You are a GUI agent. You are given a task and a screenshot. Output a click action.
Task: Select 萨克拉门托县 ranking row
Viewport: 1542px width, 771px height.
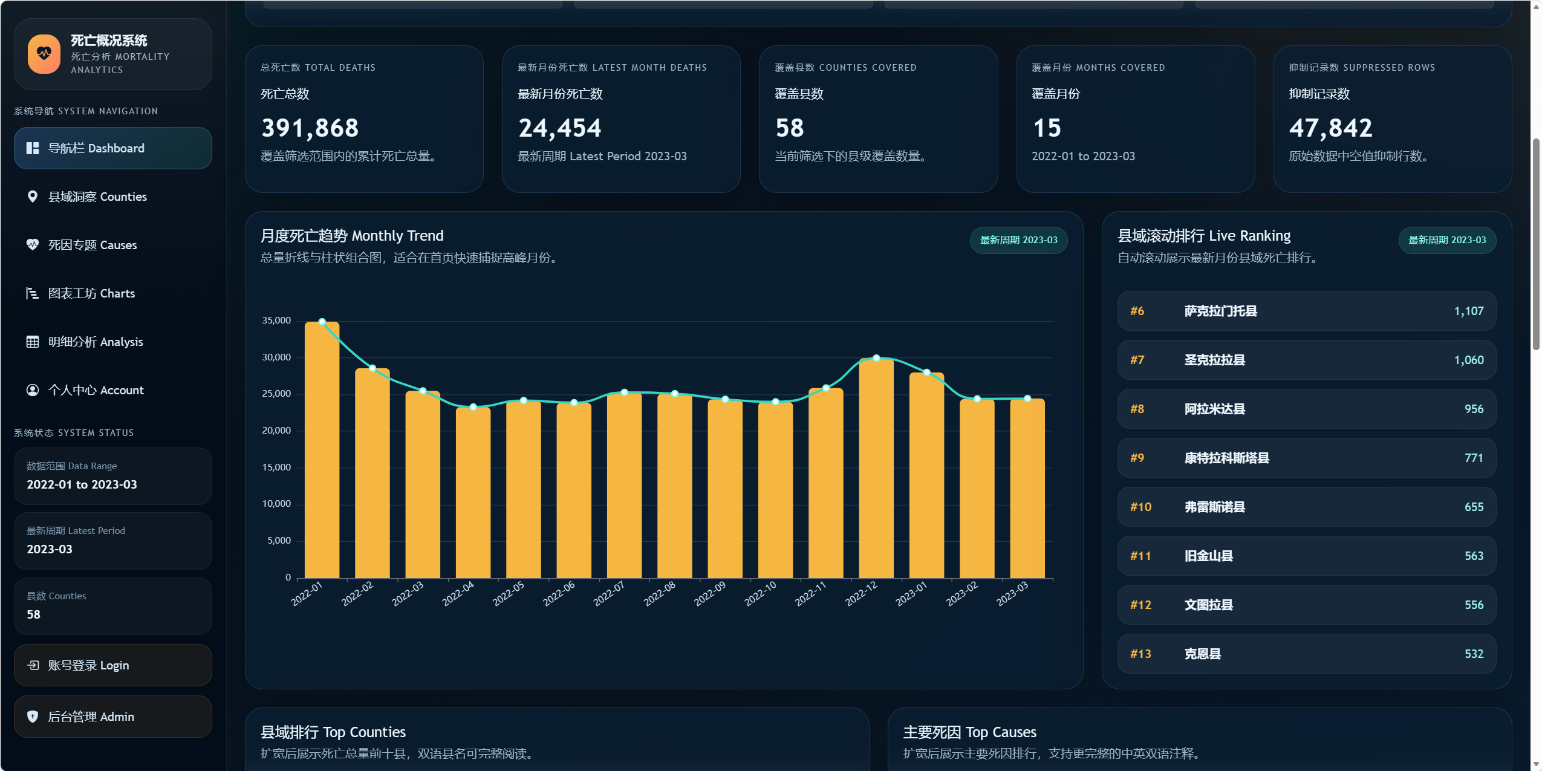[1306, 311]
